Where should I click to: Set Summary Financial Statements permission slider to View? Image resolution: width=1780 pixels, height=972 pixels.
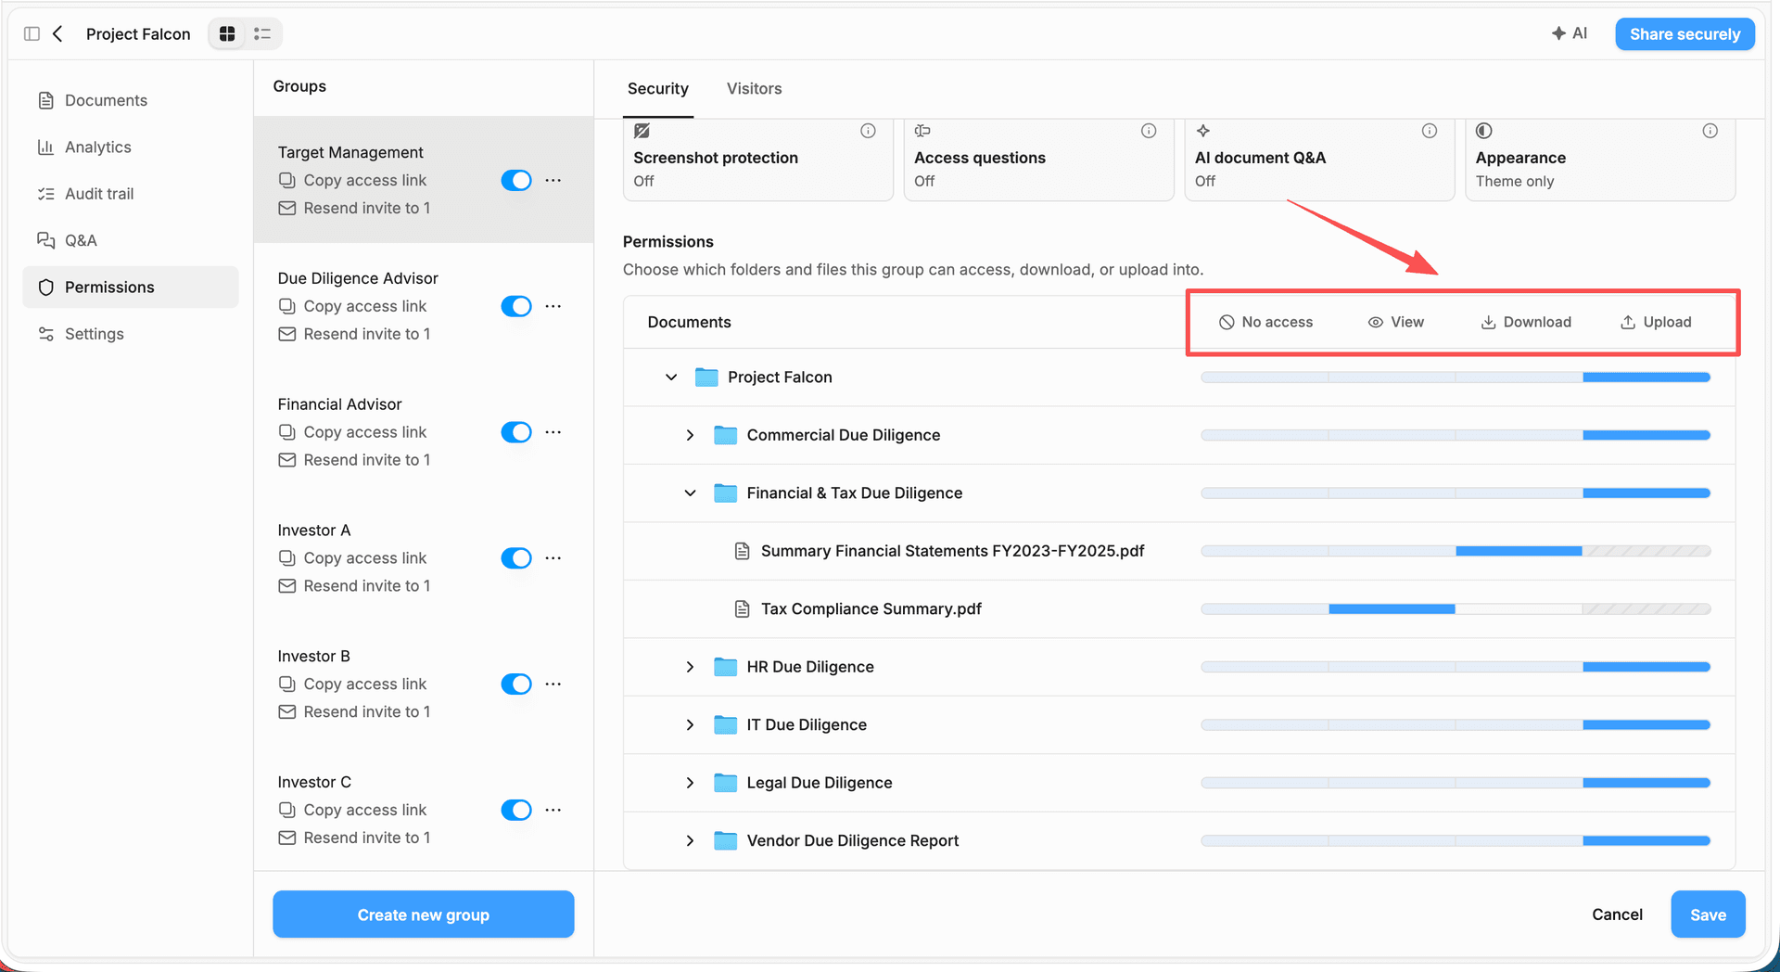click(x=1392, y=551)
